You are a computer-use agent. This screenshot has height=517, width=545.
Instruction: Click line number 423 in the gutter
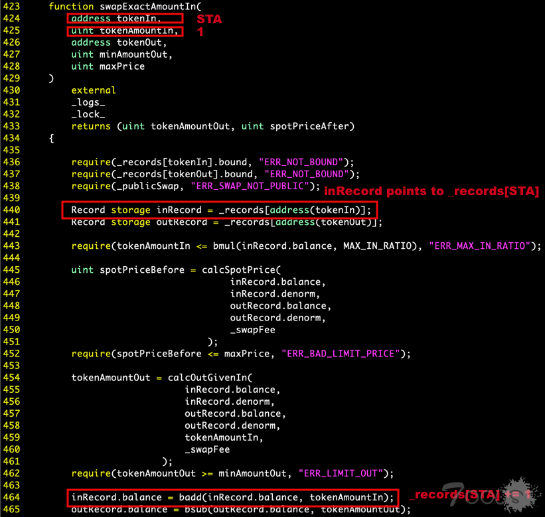pyautogui.click(x=11, y=6)
